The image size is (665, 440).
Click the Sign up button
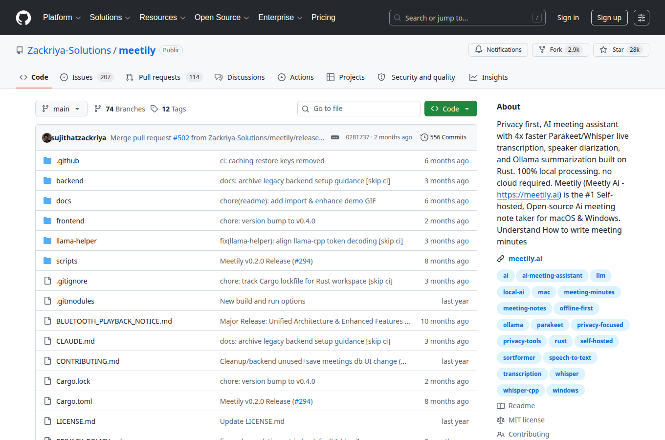609,18
